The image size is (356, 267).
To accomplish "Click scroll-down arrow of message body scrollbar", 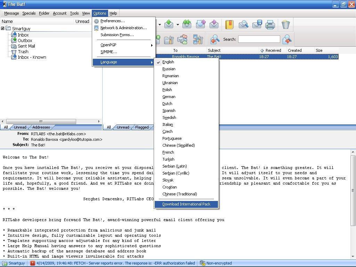I will [353, 256].
